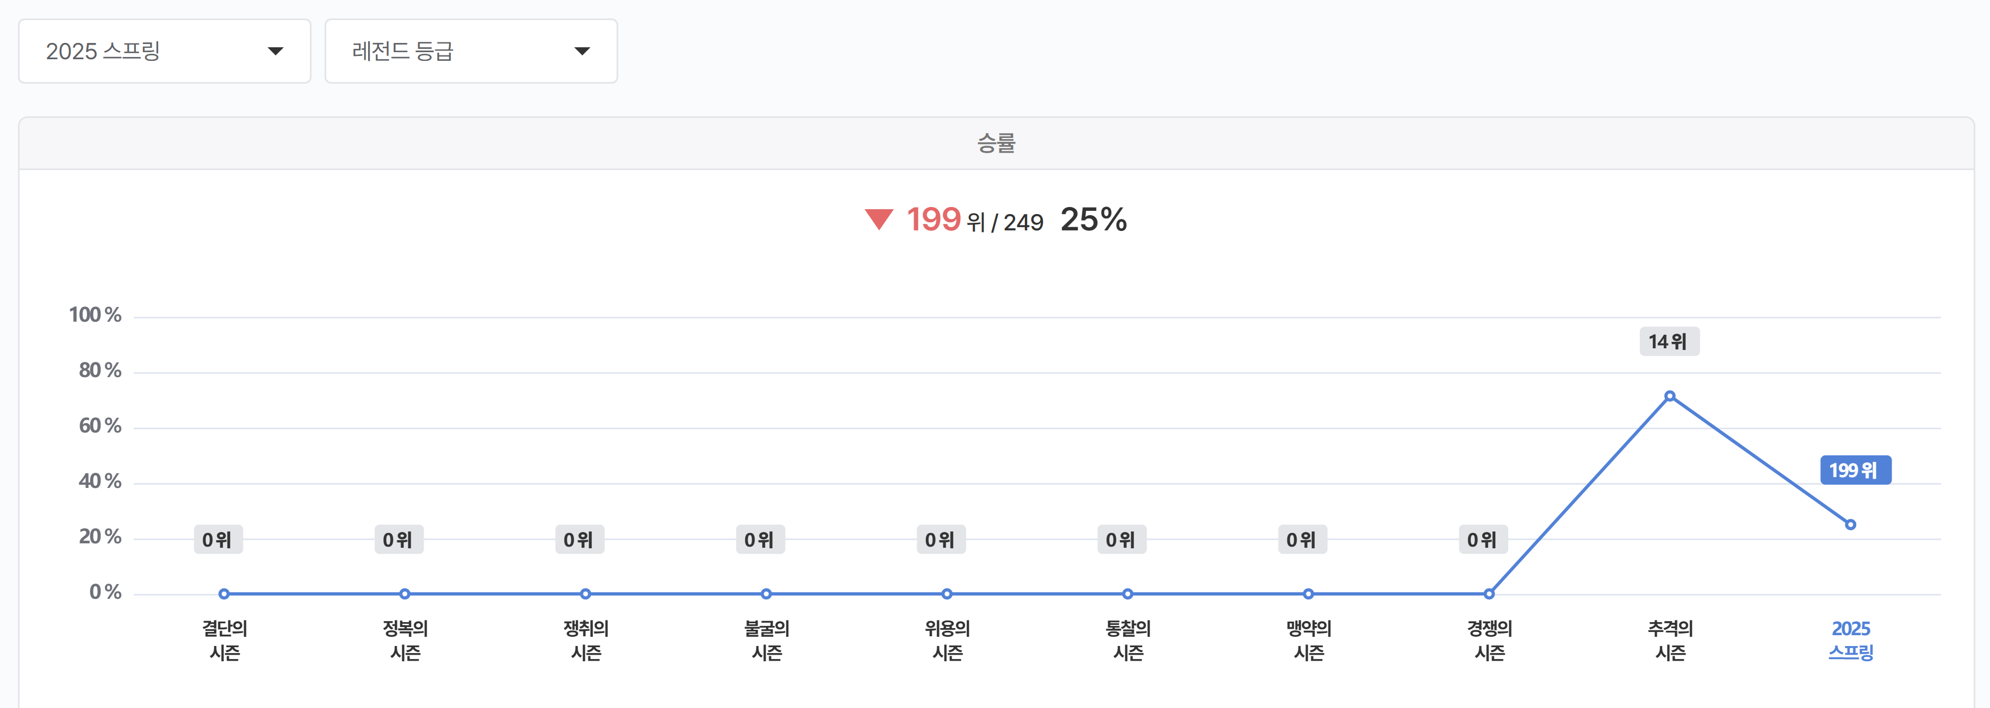Click the 맹약의 시즌 data point

[1309, 594]
